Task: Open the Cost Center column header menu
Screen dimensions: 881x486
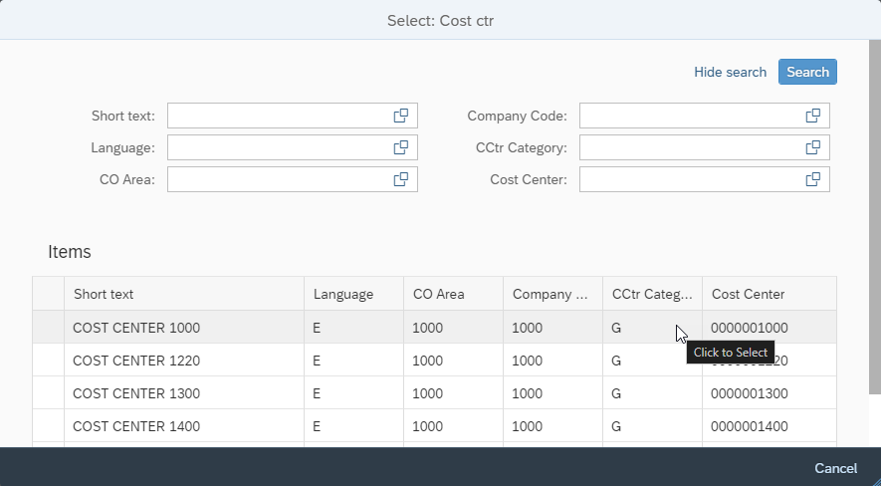Action: [x=768, y=294]
